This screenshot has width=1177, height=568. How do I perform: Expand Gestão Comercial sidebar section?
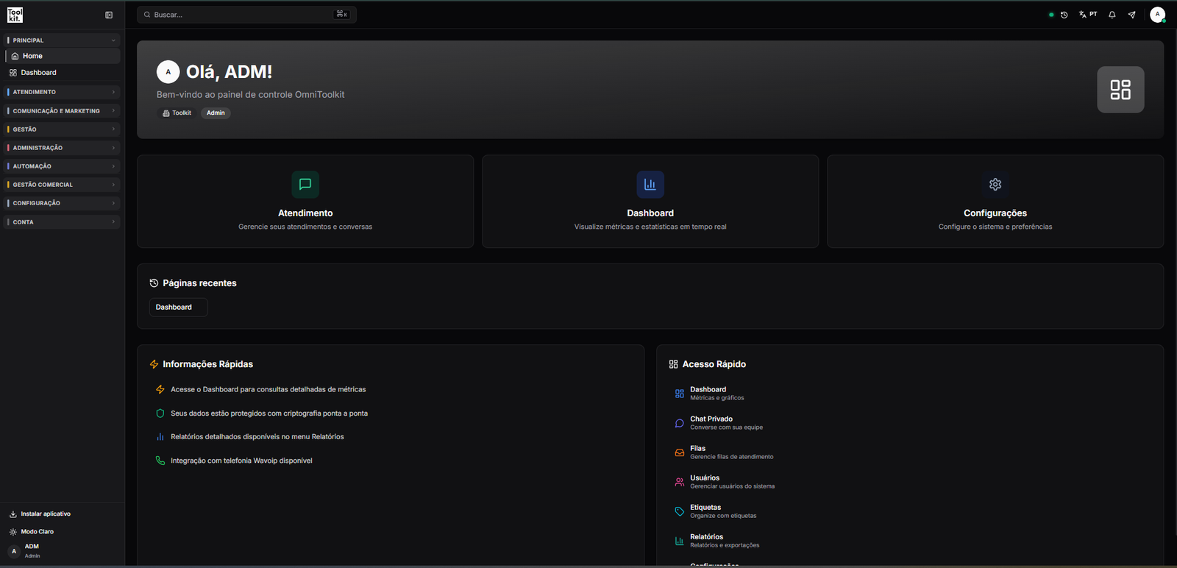tap(62, 185)
